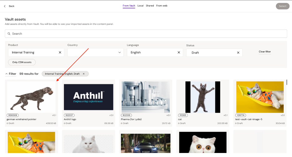
Task: Click asset ID badge 1106569
Action: click(x=12, y=115)
